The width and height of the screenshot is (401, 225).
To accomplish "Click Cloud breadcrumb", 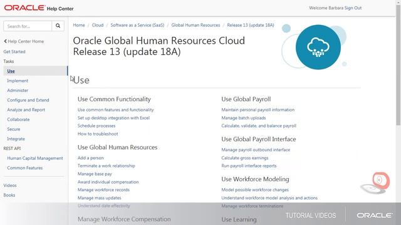I will (x=98, y=25).
